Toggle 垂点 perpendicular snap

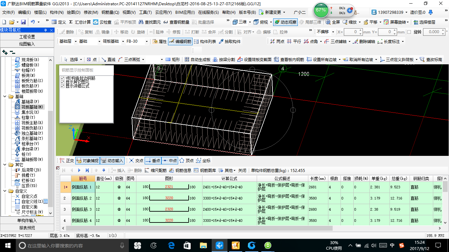153,160
